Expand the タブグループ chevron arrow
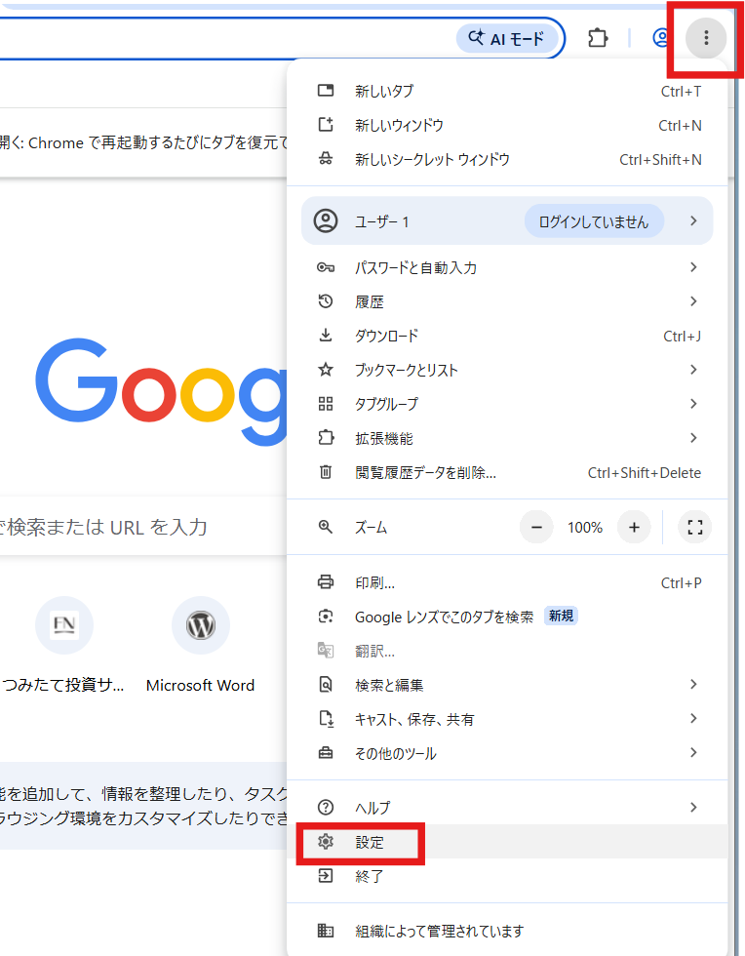 [693, 404]
